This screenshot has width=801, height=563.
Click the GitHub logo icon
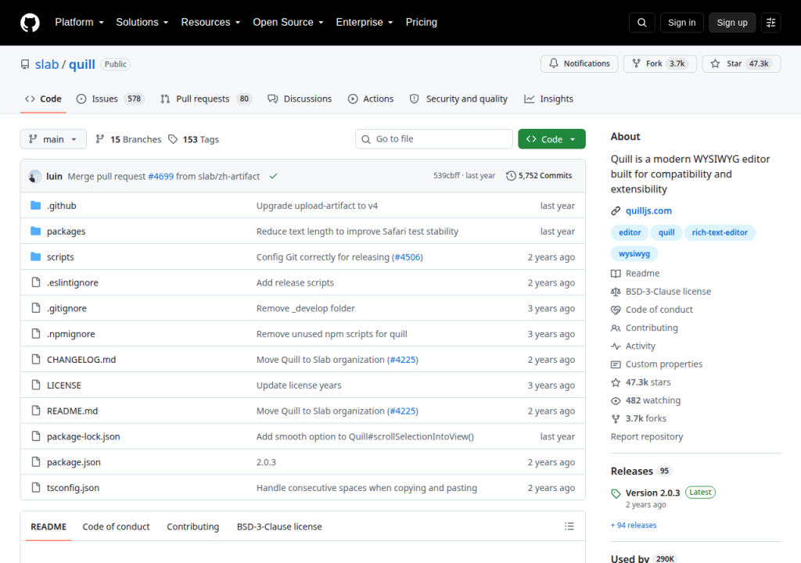coord(31,23)
